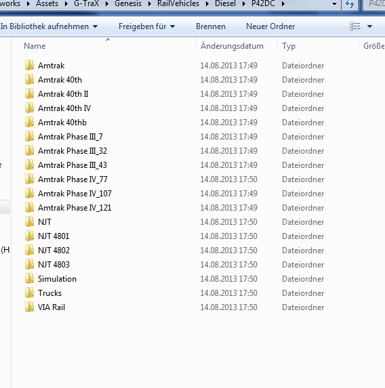Select the VIA Rail folder icon

pos(29,307)
